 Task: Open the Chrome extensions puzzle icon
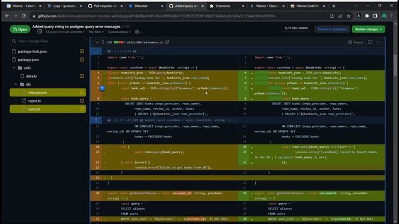tap(367, 16)
